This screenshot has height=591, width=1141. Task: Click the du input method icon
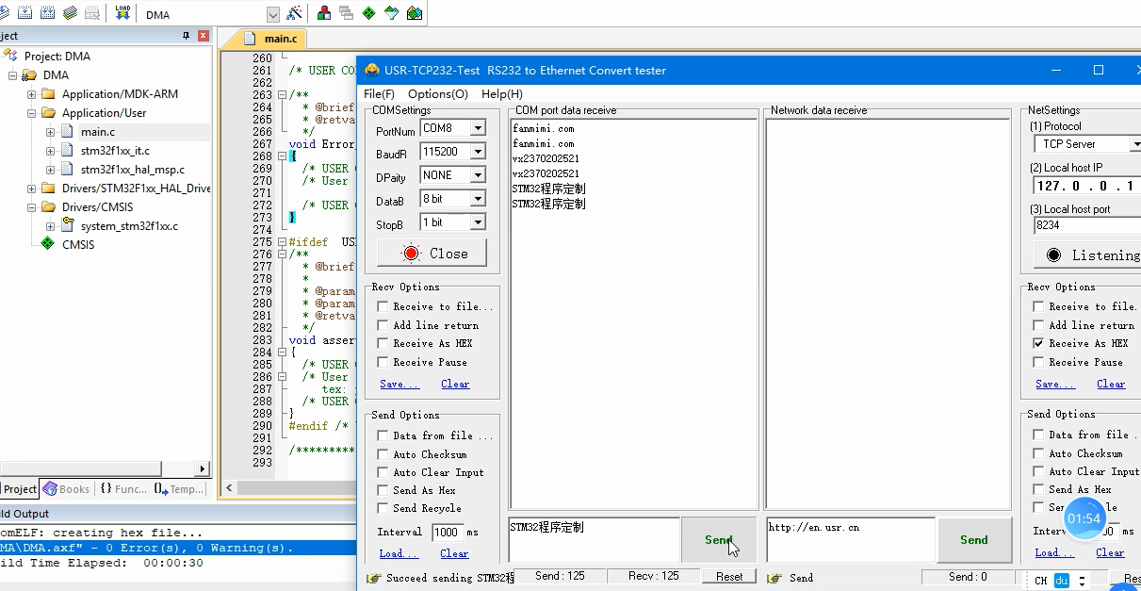[1062, 581]
